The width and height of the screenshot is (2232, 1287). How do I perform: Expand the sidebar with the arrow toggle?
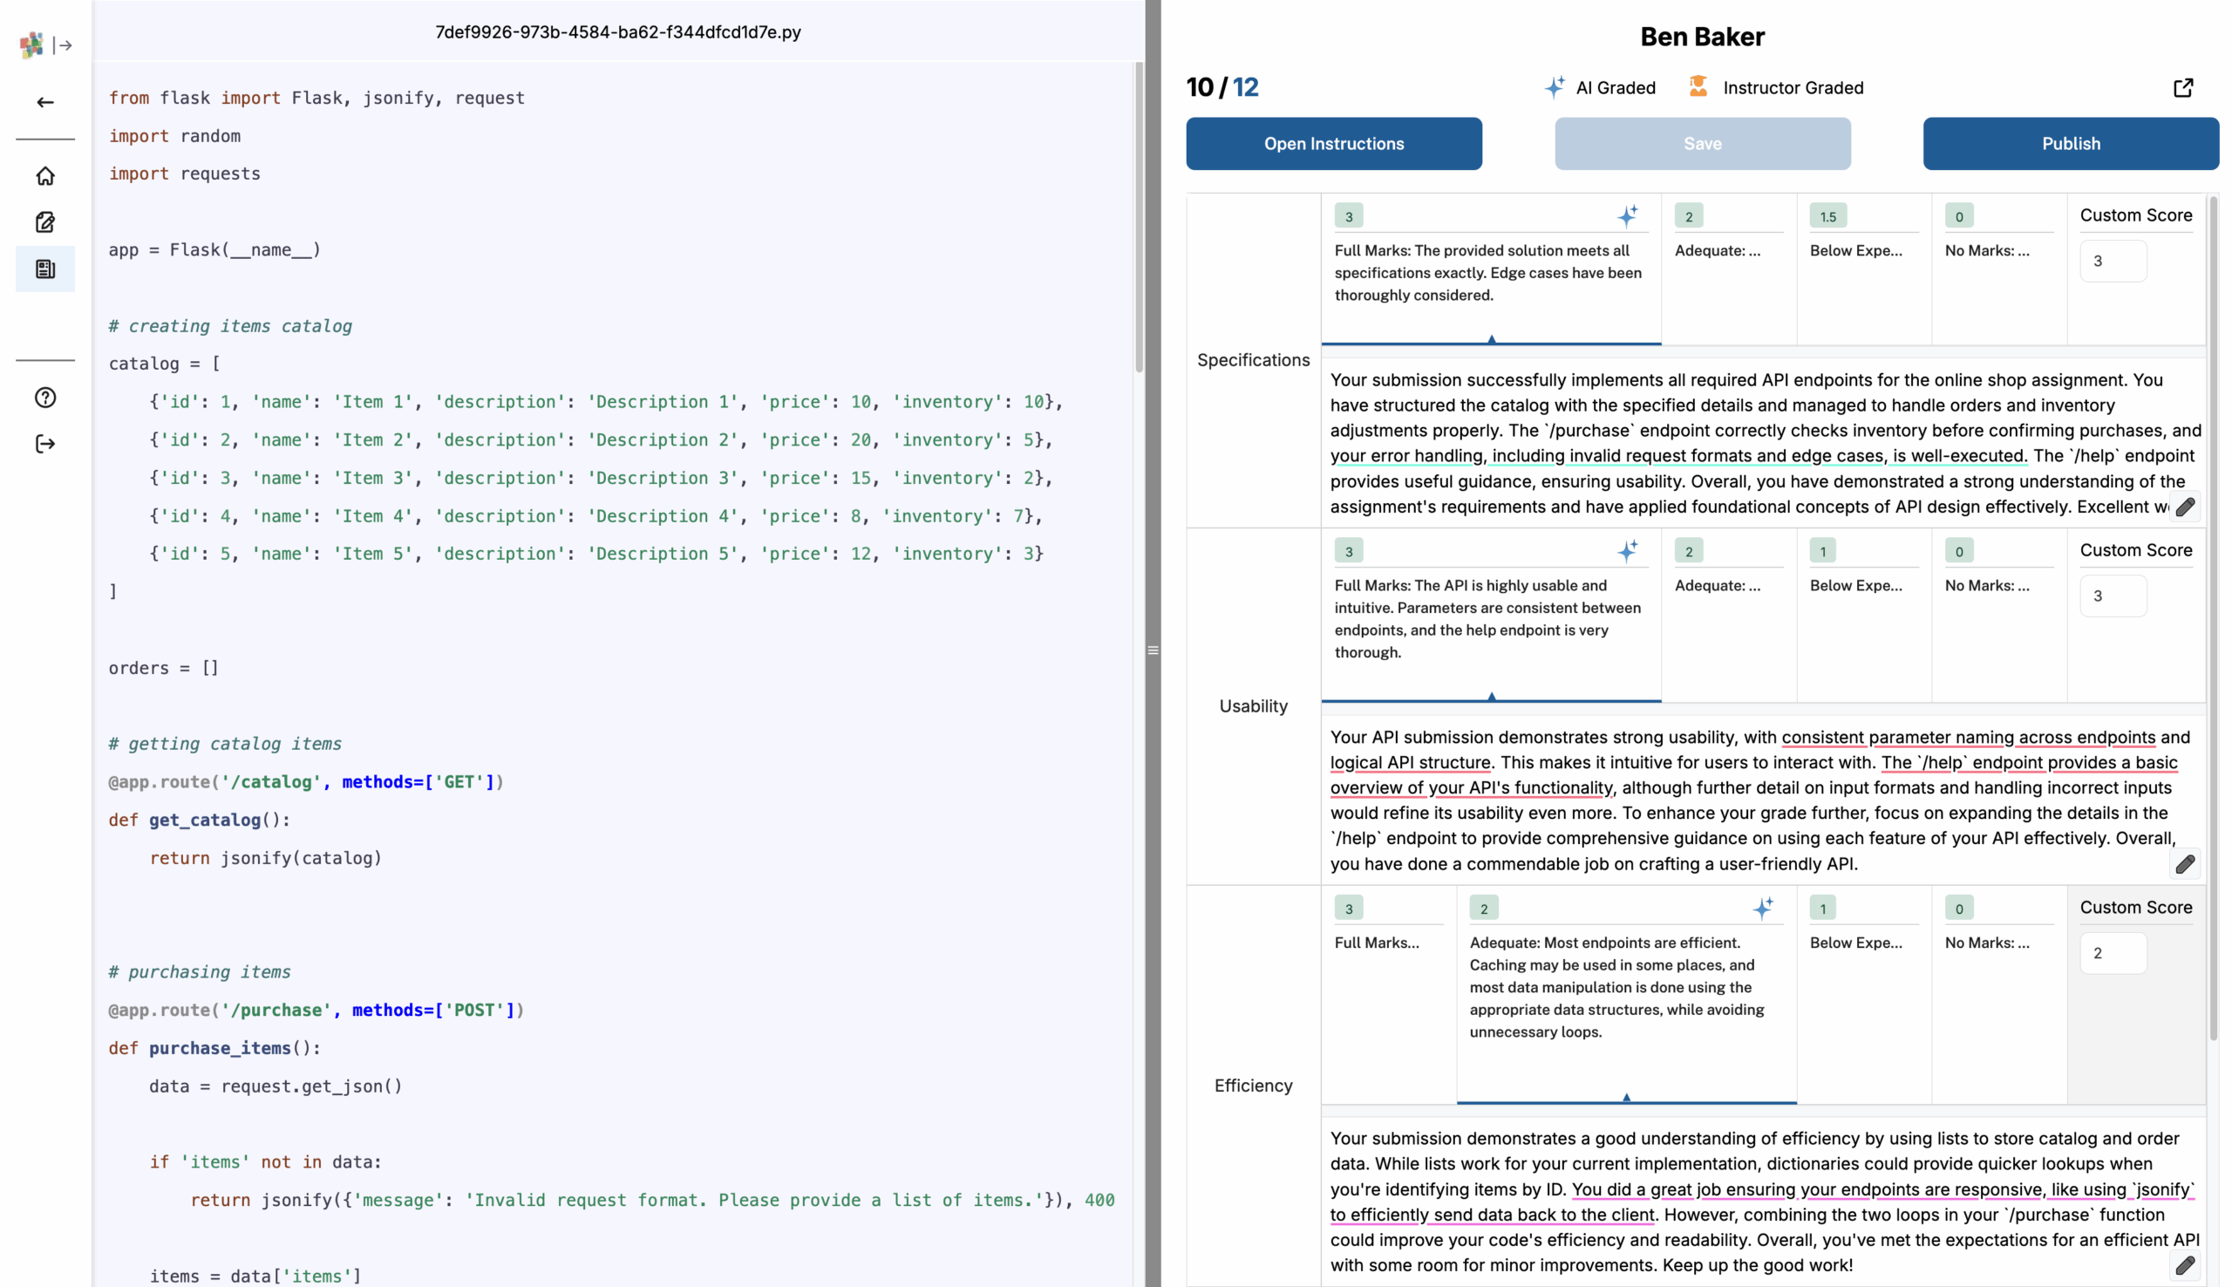(63, 45)
